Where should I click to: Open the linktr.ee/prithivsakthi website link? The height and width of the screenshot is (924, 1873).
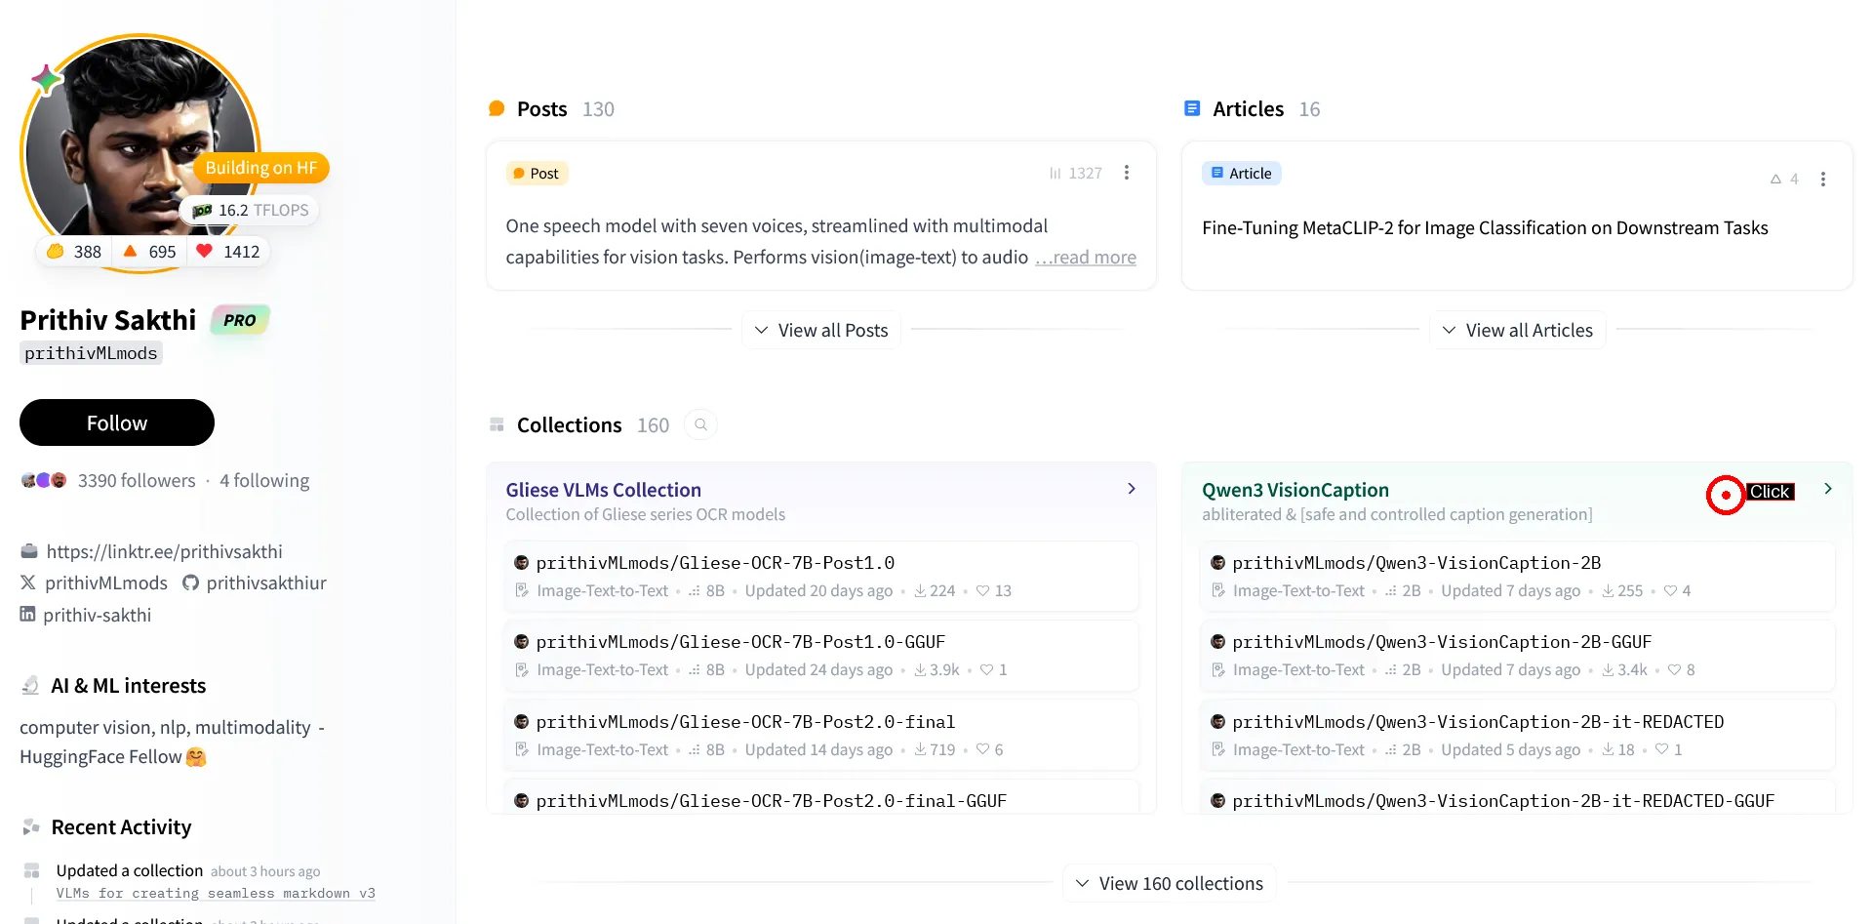pos(164,552)
